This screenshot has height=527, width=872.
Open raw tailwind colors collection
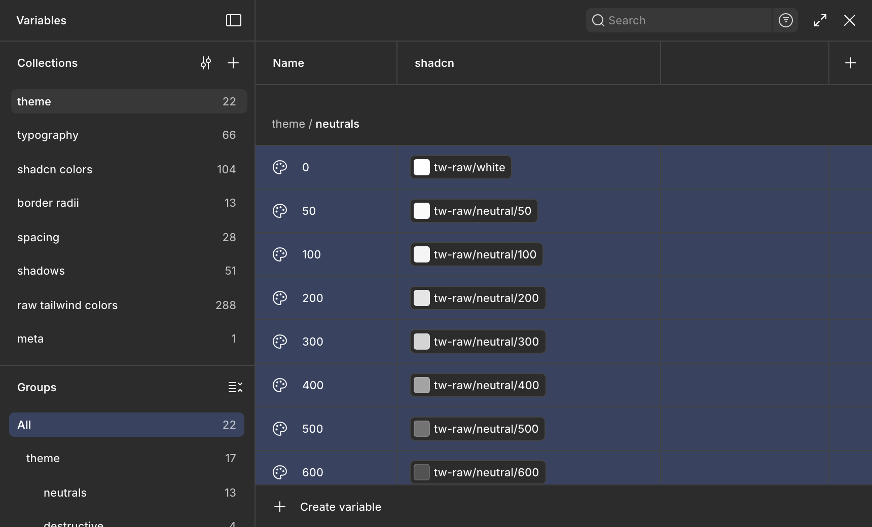[129, 305]
